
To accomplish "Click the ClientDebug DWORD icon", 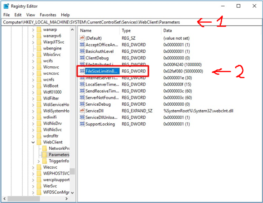I will pyautogui.click(x=82, y=58).
